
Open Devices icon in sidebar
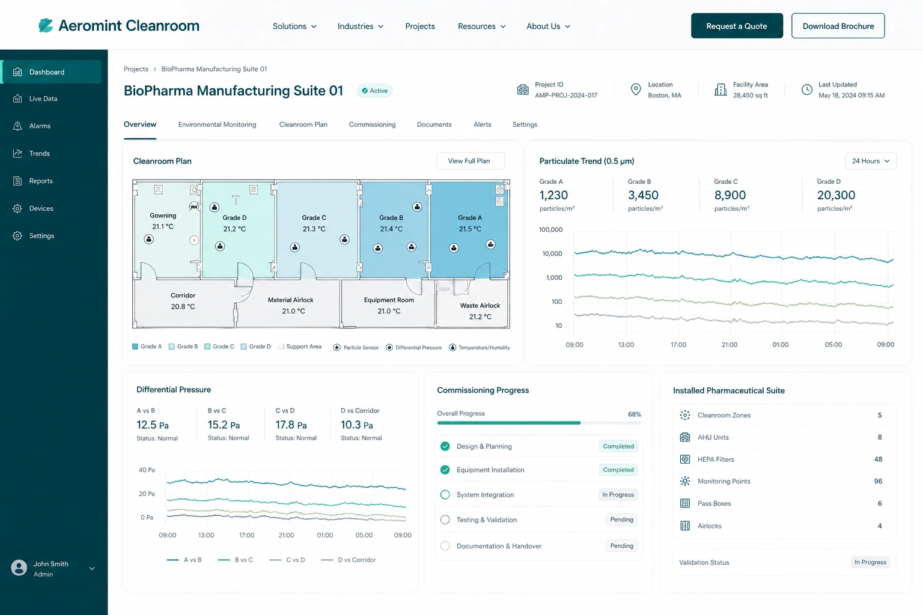(17, 208)
